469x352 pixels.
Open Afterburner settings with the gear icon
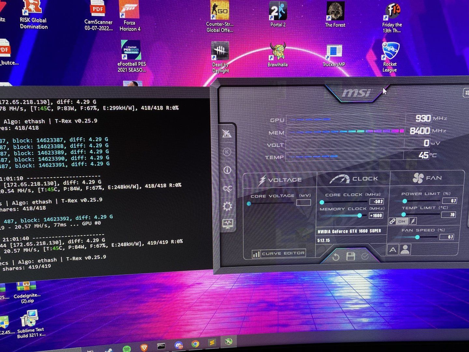click(x=227, y=206)
